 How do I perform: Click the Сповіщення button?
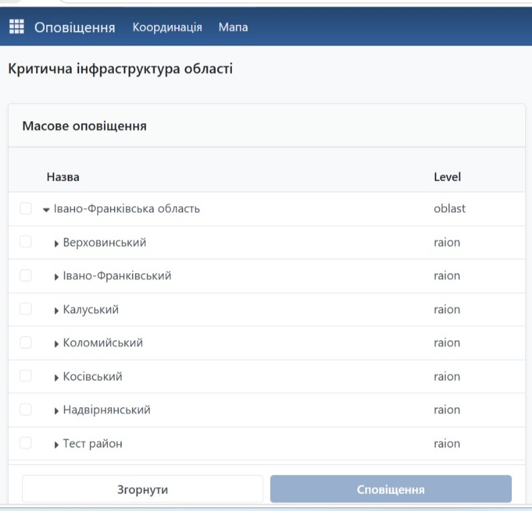[391, 489]
